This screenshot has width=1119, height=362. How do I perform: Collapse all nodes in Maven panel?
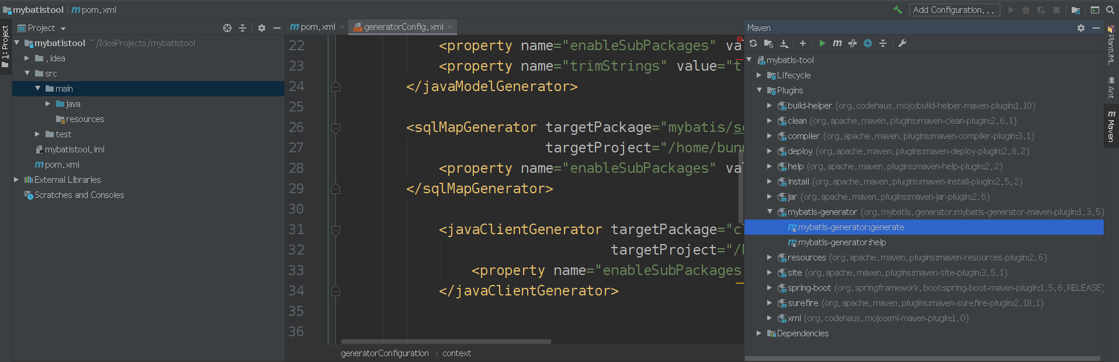click(x=883, y=43)
